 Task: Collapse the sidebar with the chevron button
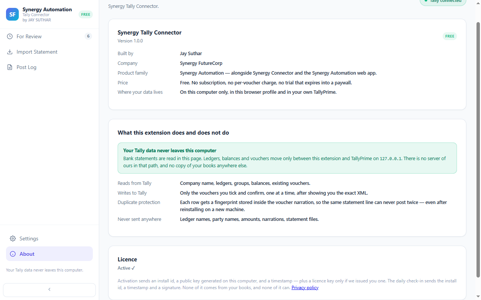[49, 289]
